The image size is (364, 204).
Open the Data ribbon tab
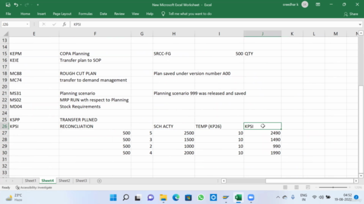104,14
